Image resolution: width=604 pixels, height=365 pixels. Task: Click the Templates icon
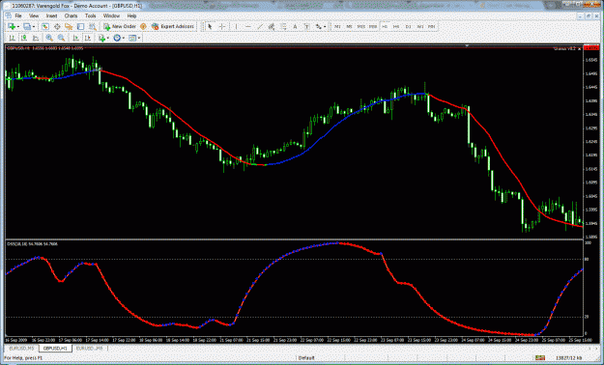132,38
